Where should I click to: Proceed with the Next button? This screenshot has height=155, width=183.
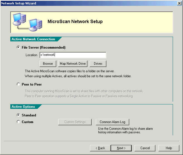[x=121, y=148]
